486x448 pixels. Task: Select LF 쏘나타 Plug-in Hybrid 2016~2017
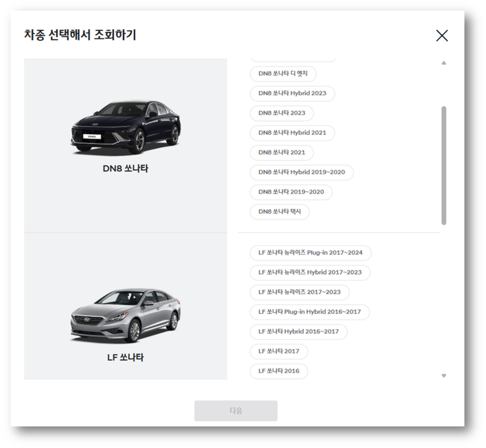click(309, 312)
